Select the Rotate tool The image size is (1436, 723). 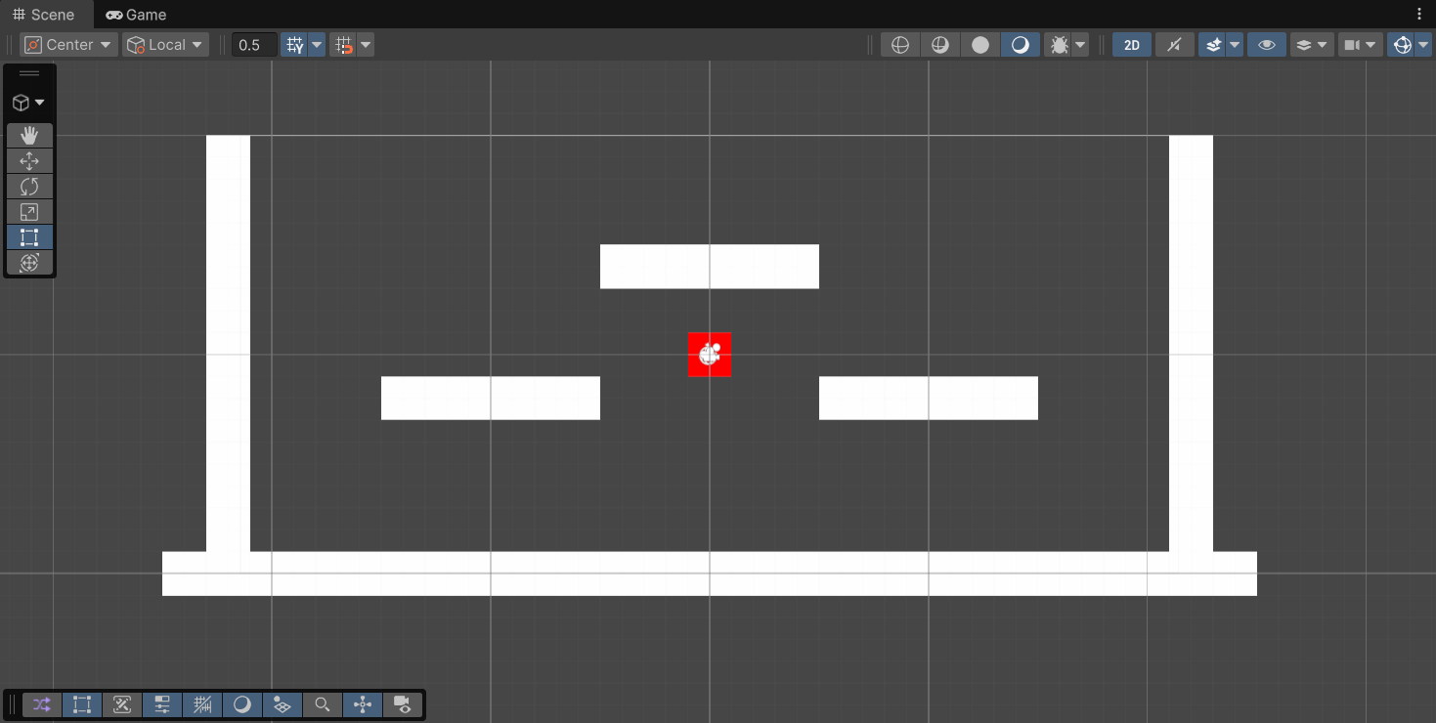tap(29, 186)
